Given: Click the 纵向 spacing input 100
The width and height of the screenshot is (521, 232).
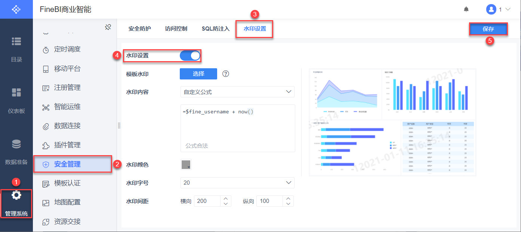Looking at the screenshot, I should tap(270, 201).
